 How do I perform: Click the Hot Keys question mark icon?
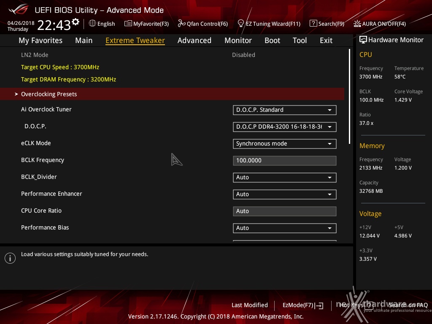369,305
